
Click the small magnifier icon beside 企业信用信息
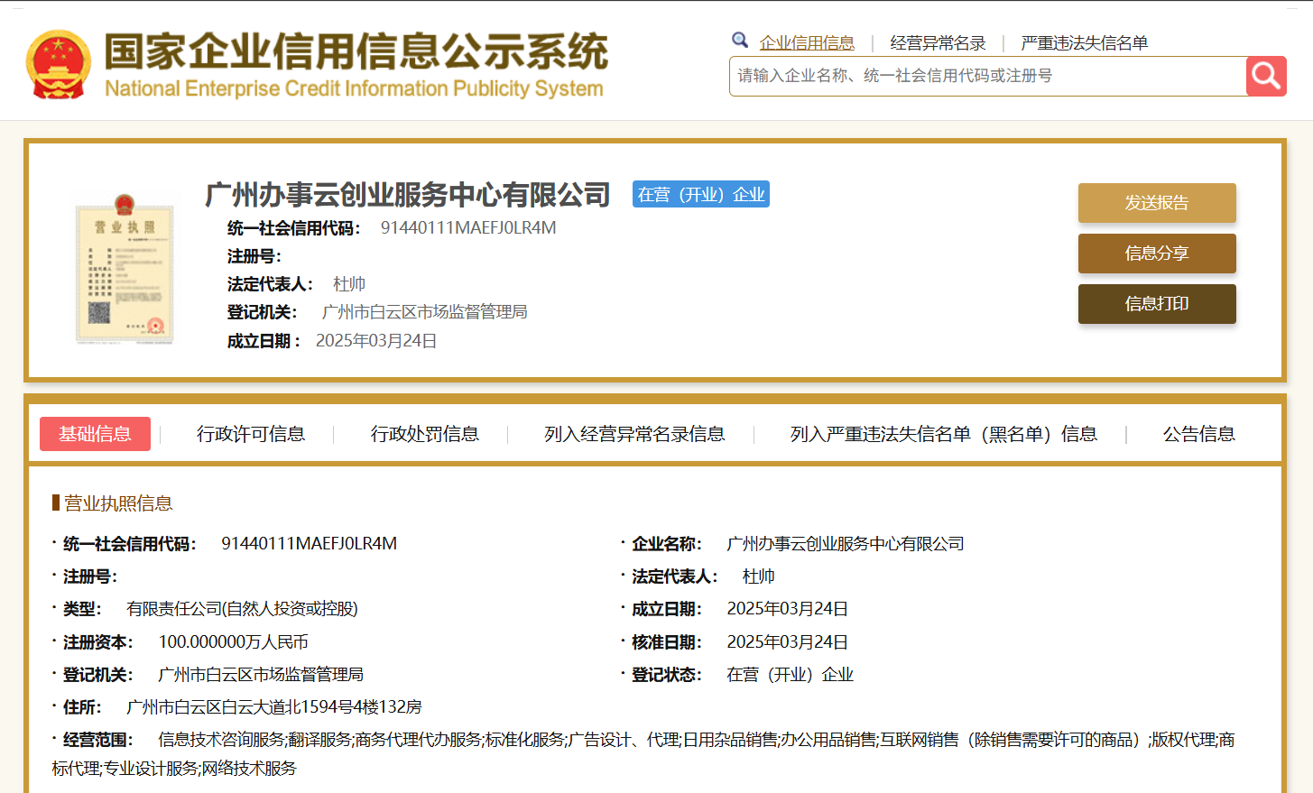740,40
